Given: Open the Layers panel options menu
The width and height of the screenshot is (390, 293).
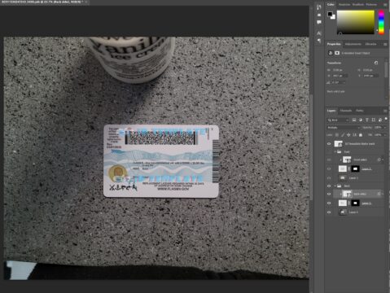Looking at the screenshot, I should (x=385, y=111).
